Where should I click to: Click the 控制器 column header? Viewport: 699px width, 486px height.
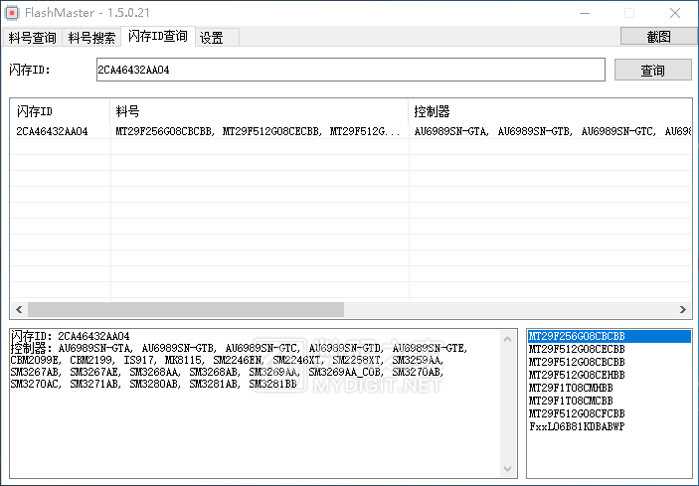tap(549, 111)
